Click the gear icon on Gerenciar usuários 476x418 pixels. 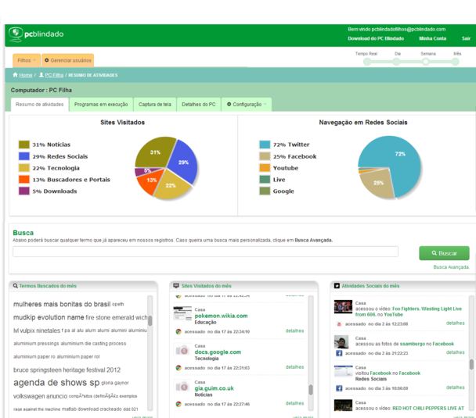tap(47, 60)
